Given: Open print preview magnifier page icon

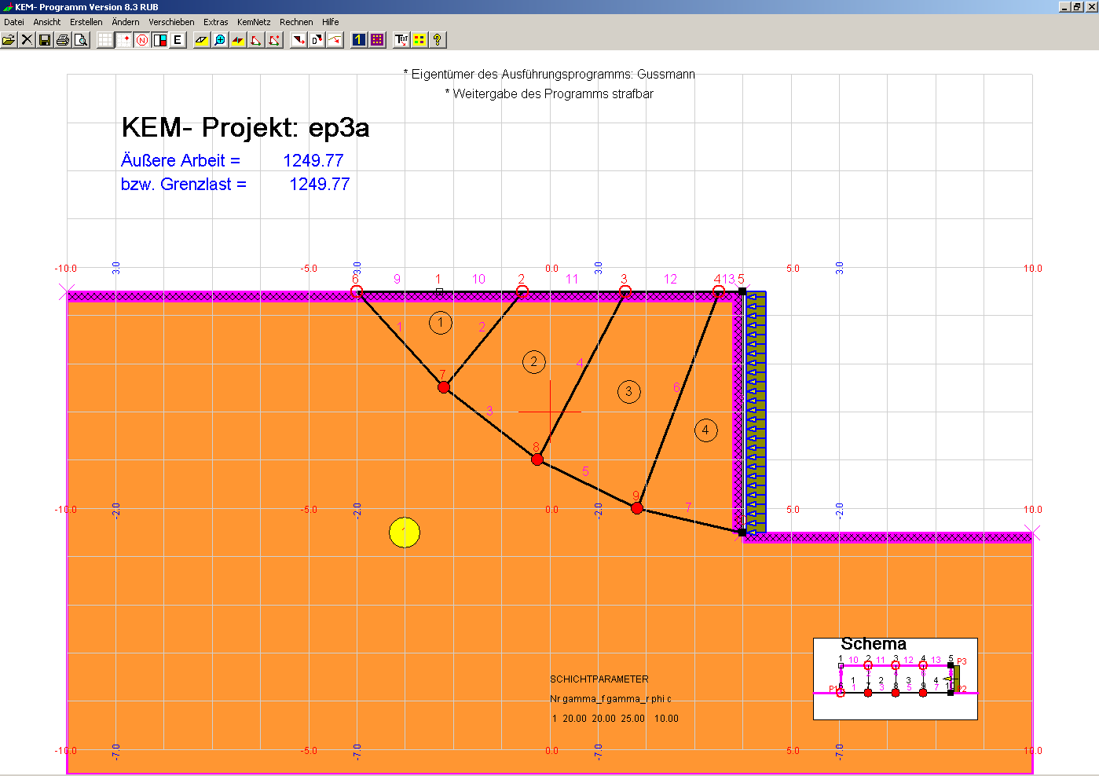Looking at the screenshot, I should pos(81,39).
